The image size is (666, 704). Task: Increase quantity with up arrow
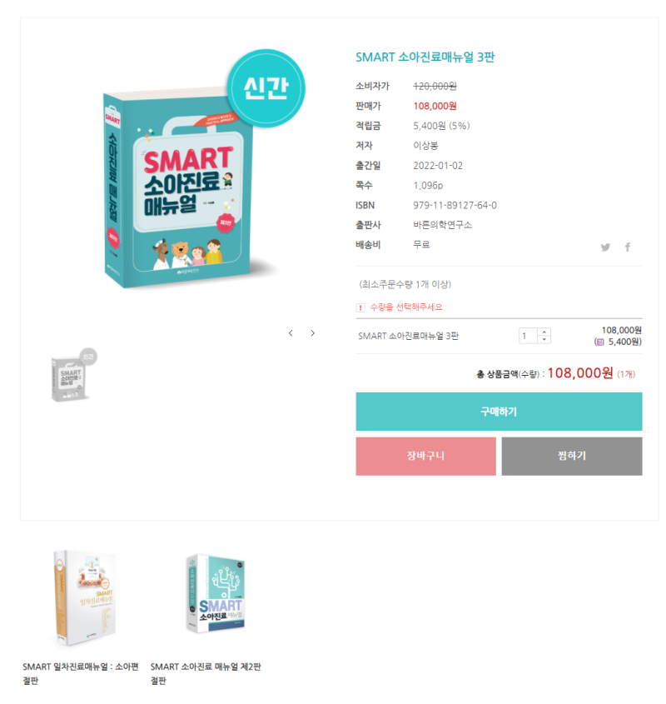(x=544, y=332)
